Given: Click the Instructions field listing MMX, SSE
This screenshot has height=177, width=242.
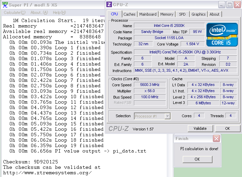Looking at the screenshot, I should (x=185, y=70).
